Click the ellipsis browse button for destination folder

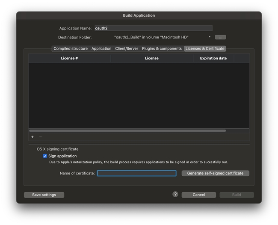tap(220, 37)
